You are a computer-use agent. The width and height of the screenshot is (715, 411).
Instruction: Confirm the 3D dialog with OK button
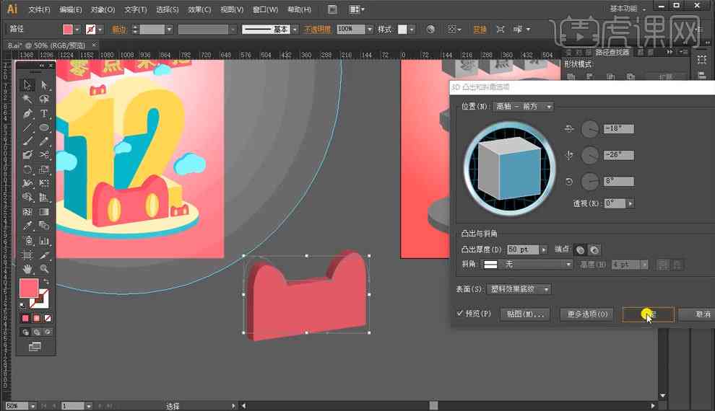click(x=648, y=314)
